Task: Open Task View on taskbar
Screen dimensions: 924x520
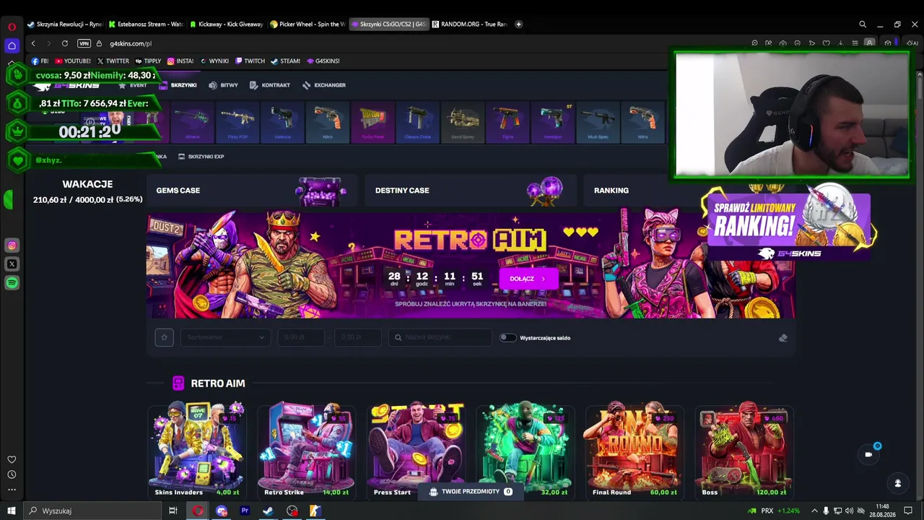Action: pyautogui.click(x=173, y=511)
